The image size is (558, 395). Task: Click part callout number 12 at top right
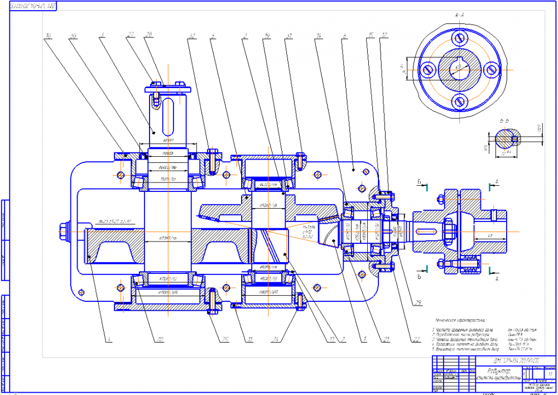point(384,35)
